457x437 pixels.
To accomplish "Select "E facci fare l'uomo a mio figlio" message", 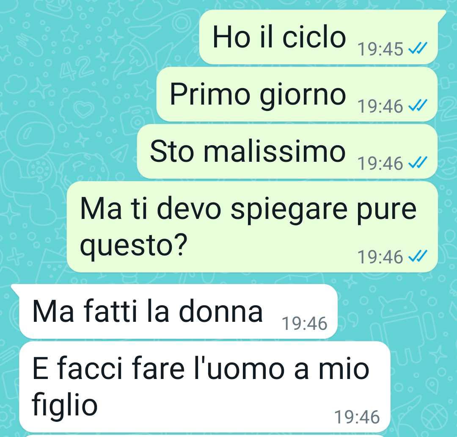I will tap(205, 387).
